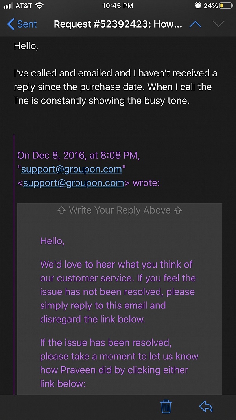Tap the "Write Your Reply Above" banner
The height and width of the screenshot is (420, 236).
(120, 210)
